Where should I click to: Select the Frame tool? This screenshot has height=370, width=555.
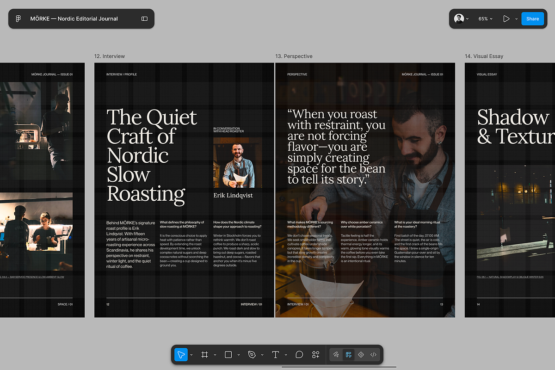(x=204, y=355)
